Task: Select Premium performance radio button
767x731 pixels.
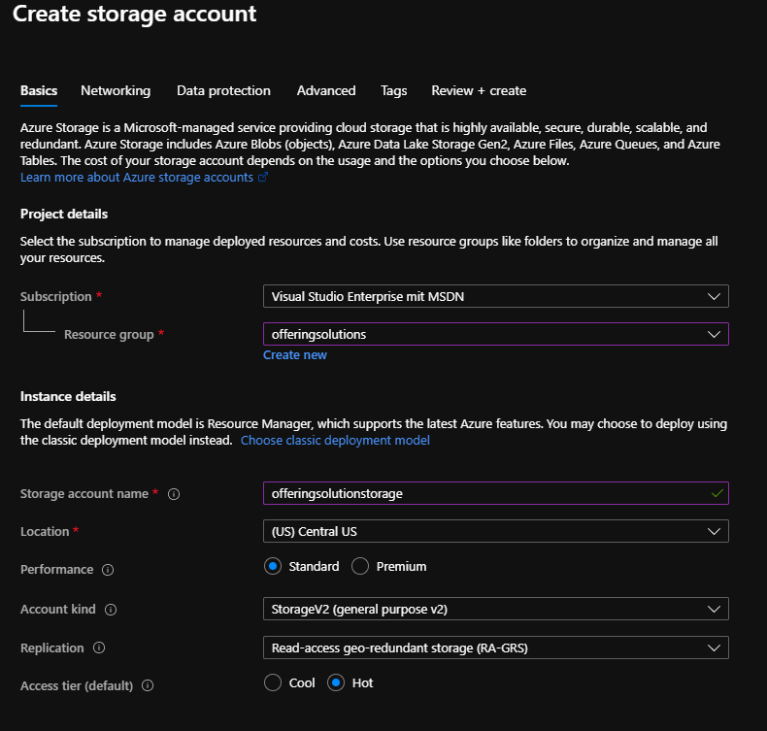Action: point(360,566)
